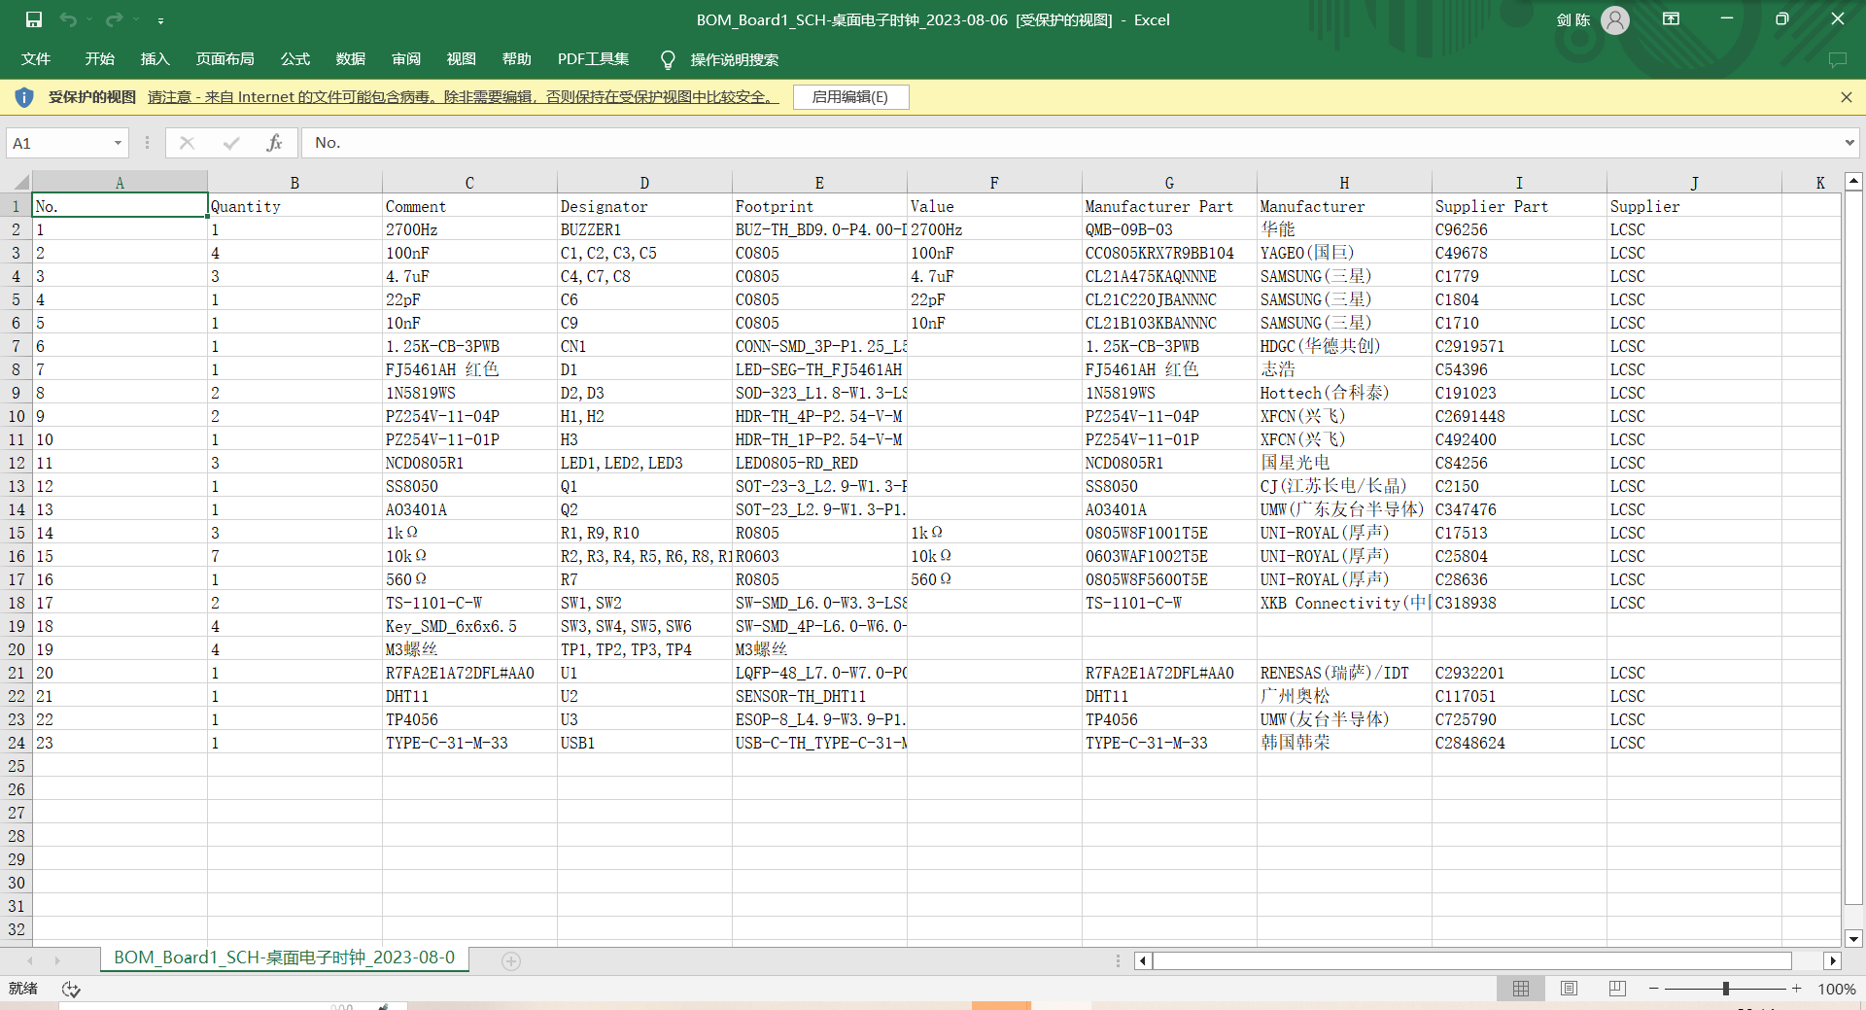Viewport: 1866px width, 1010px height.
Task: Click the formula bar showing No.
Action: (x=1069, y=143)
